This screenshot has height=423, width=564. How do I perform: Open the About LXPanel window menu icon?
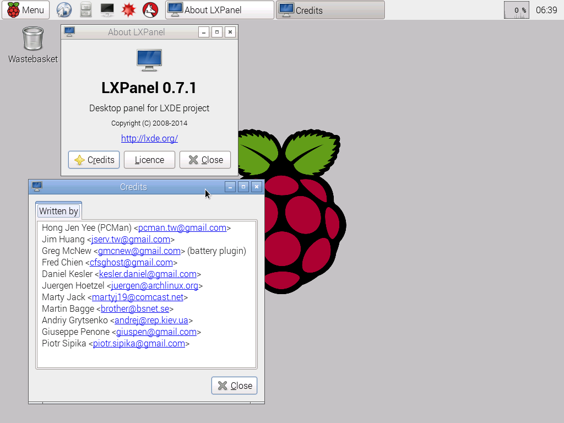tap(69, 31)
